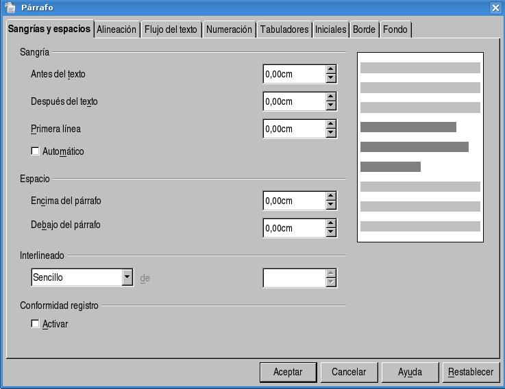Decrease the Encima del párrafo spacing
This screenshot has width=505, height=389.
tap(331, 205)
